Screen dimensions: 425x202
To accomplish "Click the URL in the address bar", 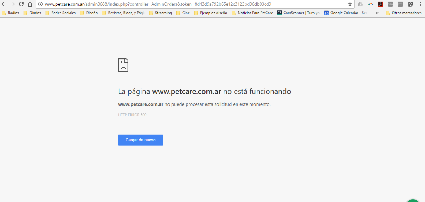I will [158, 4].
